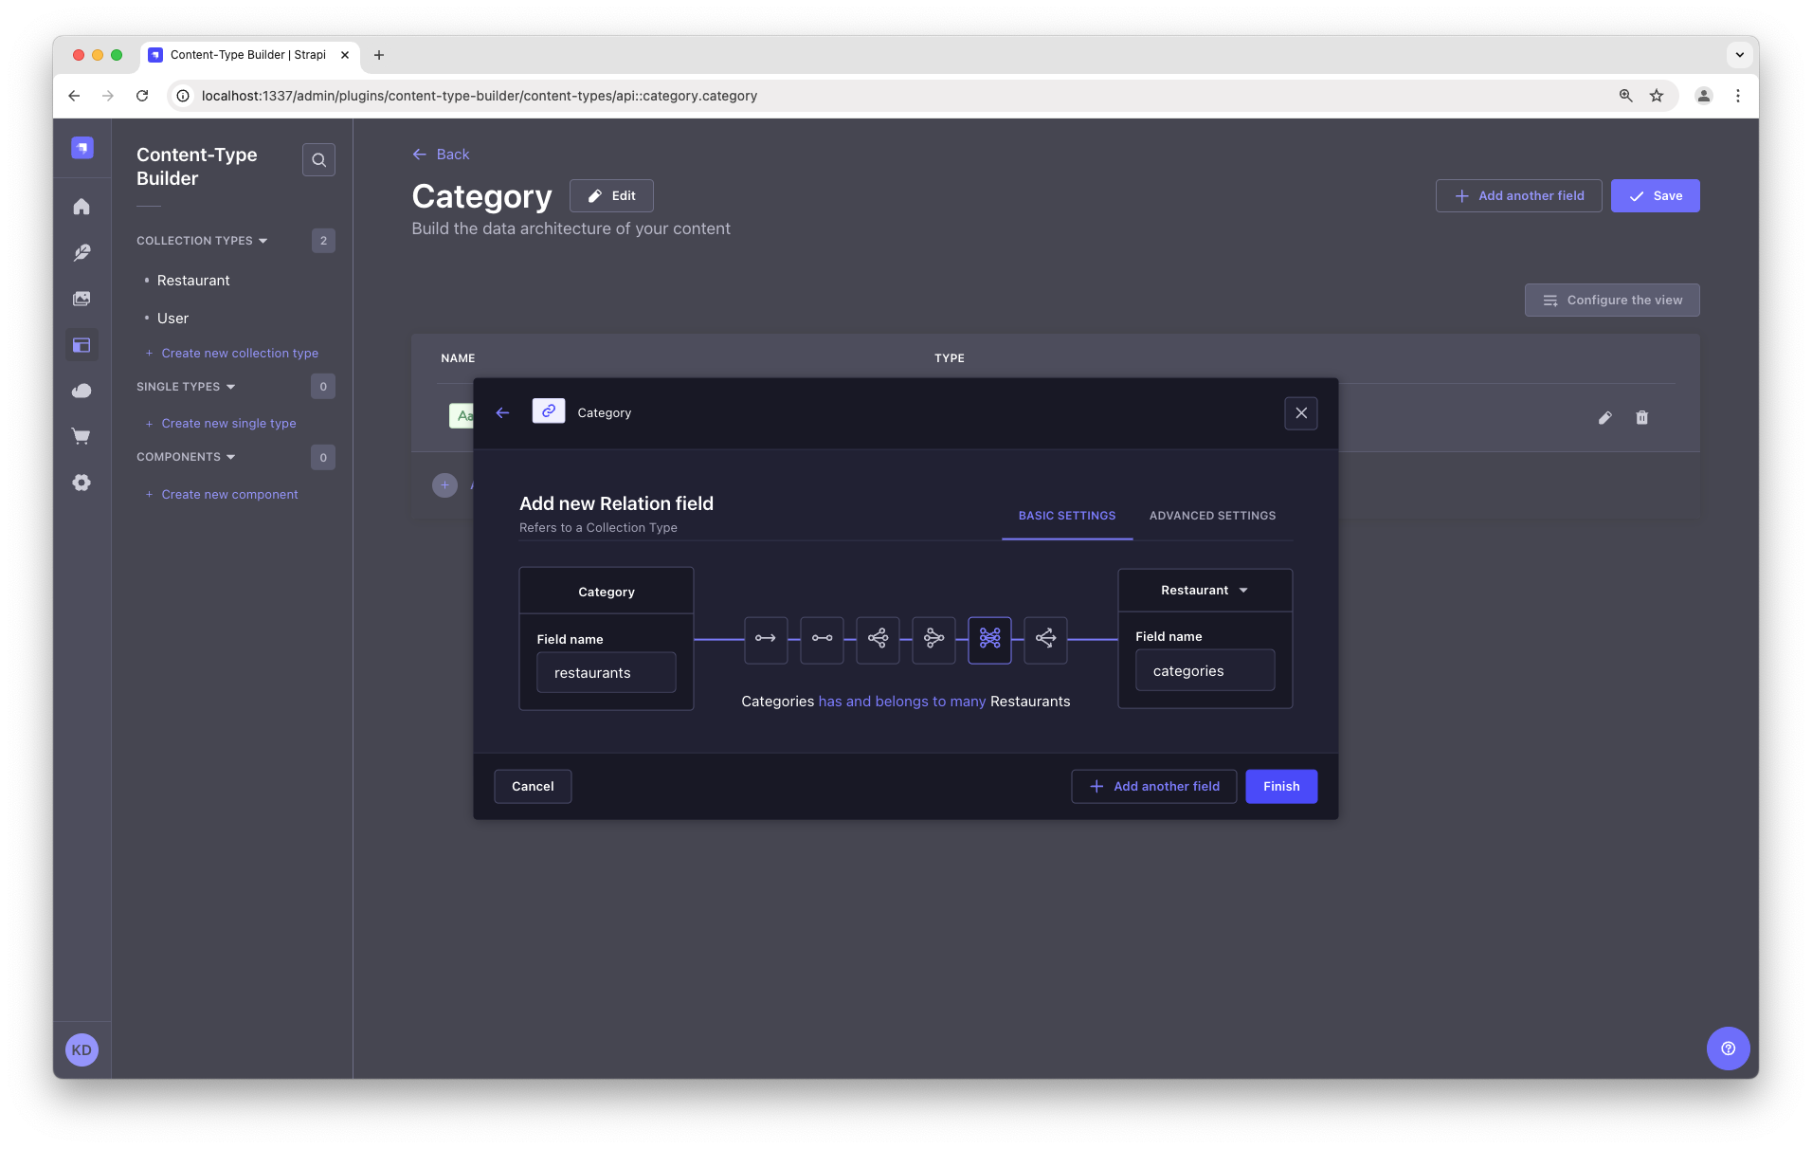Open the help bubble at bottom right
The image size is (1812, 1149).
[1728, 1049]
